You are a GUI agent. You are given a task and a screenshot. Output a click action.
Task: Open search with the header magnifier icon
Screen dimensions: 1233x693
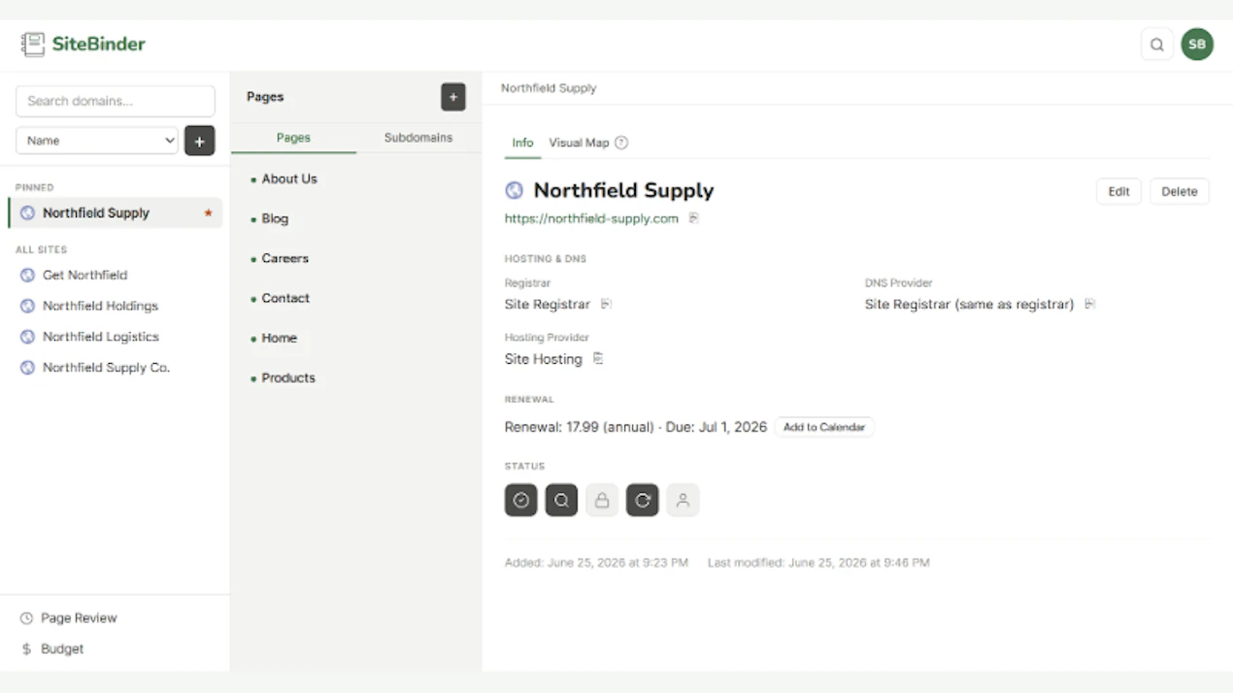[x=1157, y=44]
